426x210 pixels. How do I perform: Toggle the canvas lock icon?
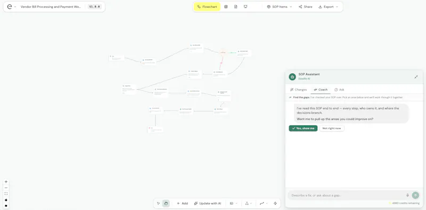tap(6, 200)
